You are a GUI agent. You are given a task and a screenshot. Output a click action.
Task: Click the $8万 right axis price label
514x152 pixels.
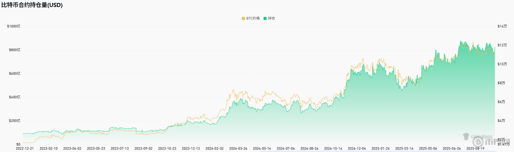[501, 83]
